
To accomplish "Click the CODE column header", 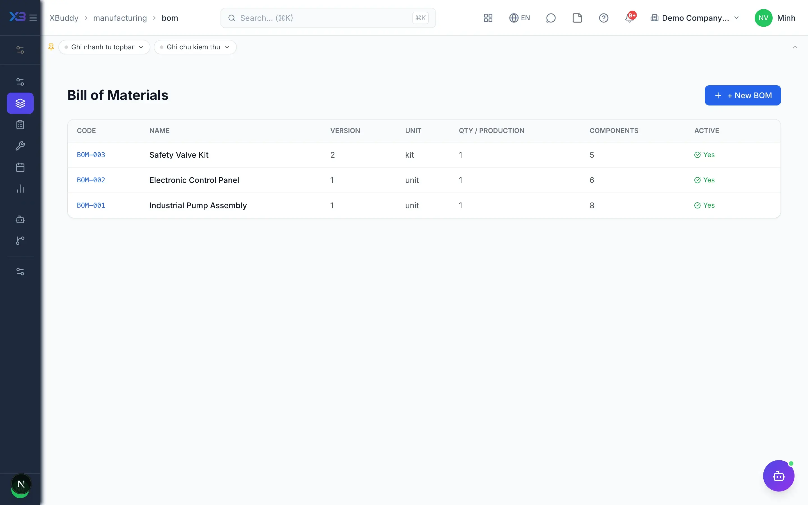I will tap(86, 130).
